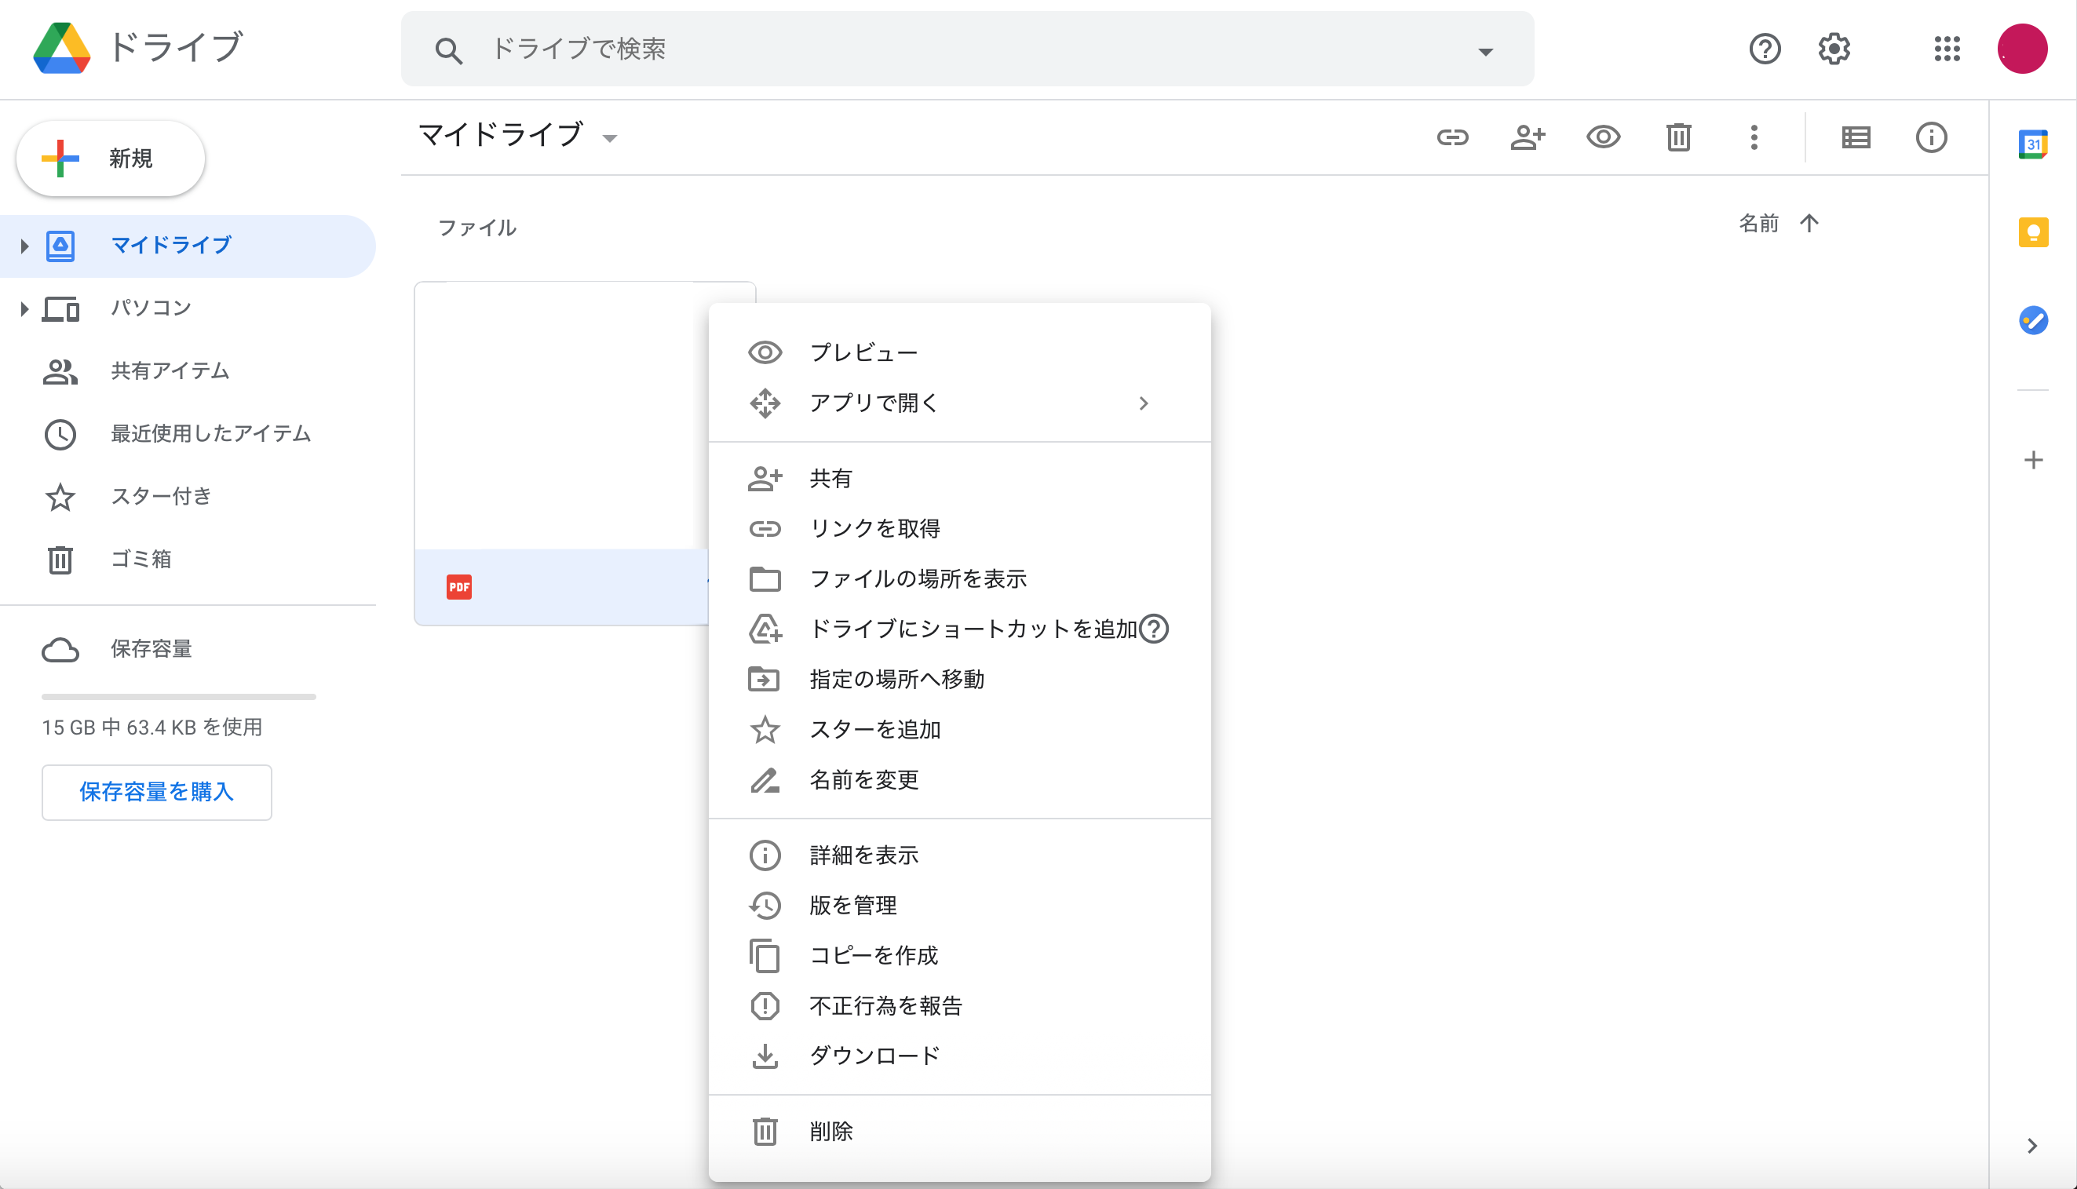The height and width of the screenshot is (1189, 2077).
Task: Expand アプリで開く submenu
Action: (x=959, y=403)
